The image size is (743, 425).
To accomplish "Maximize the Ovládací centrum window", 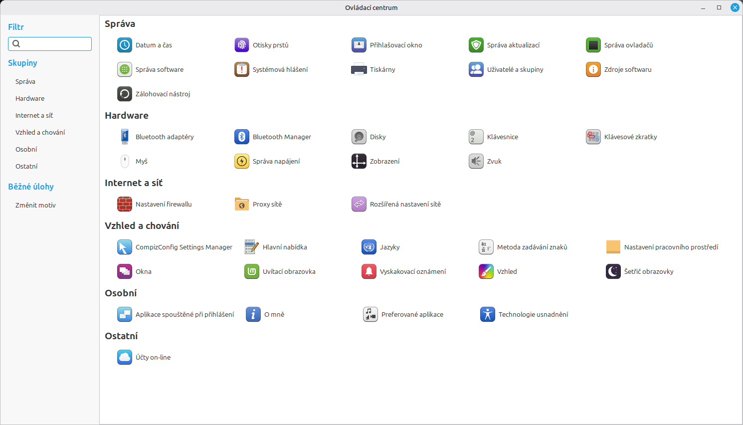I will pyautogui.click(x=719, y=7).
